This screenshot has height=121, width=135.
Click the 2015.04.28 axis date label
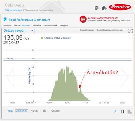[104, 103]
